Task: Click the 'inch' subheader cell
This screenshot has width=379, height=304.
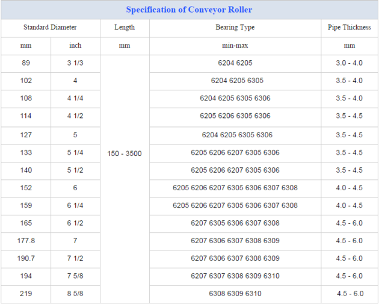Action: 75,46
